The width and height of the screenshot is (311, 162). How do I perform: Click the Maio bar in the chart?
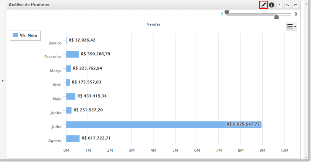(71, 96)
